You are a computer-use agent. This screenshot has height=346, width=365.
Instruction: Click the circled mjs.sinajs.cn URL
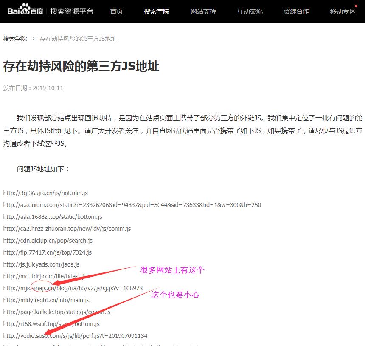point(73,288)
